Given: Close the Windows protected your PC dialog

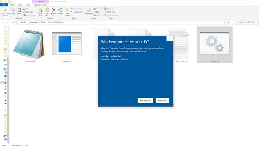Looking at the screenshot, I should click(x=170, y=38).
